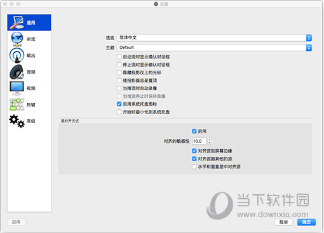The width and height of the screenshot is (324, 233).
Task: Check 使投影器总是置顶 option
Action: [x=119, y=81]
